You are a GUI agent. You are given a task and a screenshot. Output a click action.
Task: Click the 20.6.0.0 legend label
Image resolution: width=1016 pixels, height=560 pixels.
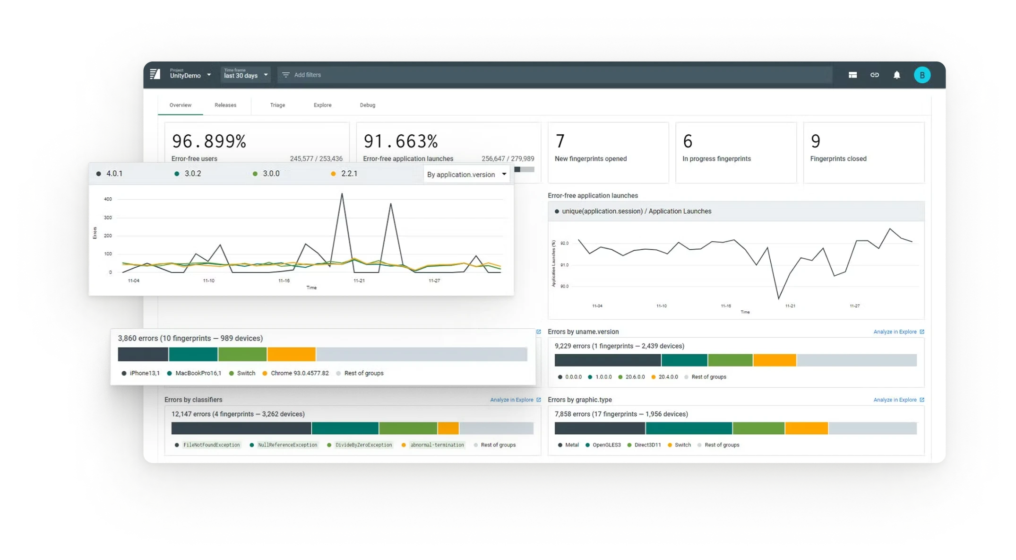pyautogui.click(x=635, y=377)
